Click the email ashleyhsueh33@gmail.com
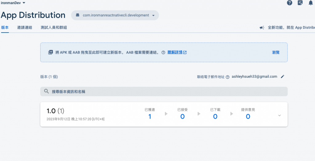 (x=254, y=77)
